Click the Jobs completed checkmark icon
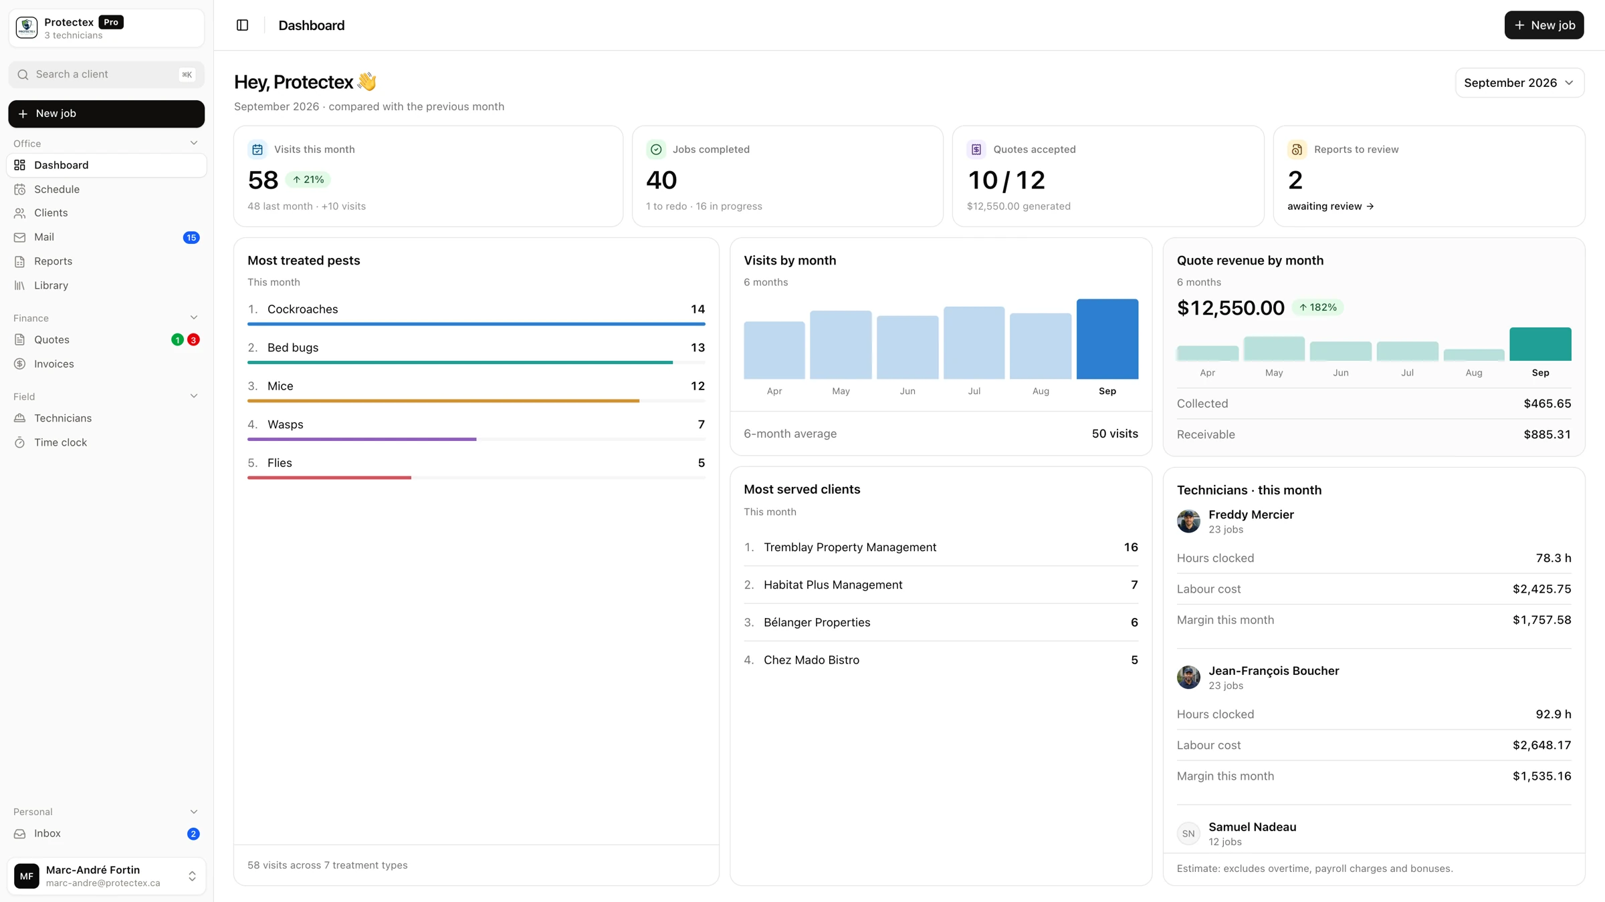The image size is (1605, 902). tap(656, 150)
